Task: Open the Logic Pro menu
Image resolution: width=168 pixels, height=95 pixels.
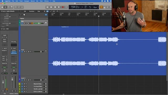Action: (8, 1)
